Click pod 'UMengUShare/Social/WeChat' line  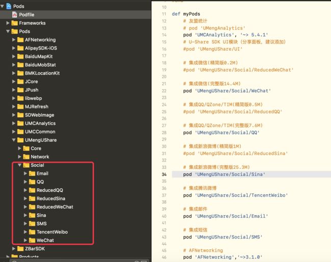[227, 91]
